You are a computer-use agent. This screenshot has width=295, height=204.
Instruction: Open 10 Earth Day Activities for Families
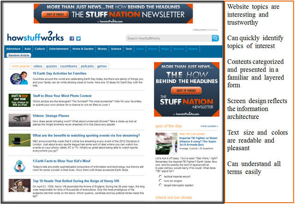[59, 74]
